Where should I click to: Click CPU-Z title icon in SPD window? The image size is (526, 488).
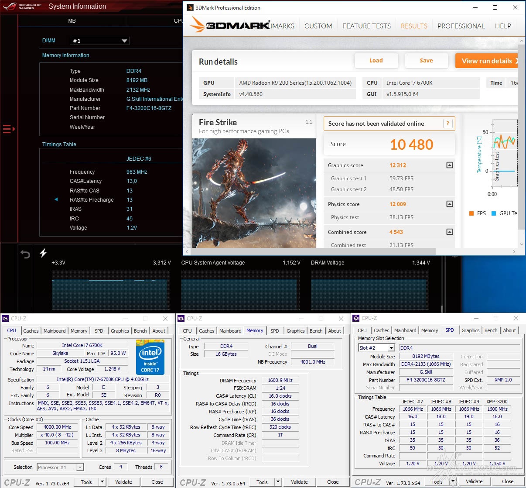click(356, 318)
